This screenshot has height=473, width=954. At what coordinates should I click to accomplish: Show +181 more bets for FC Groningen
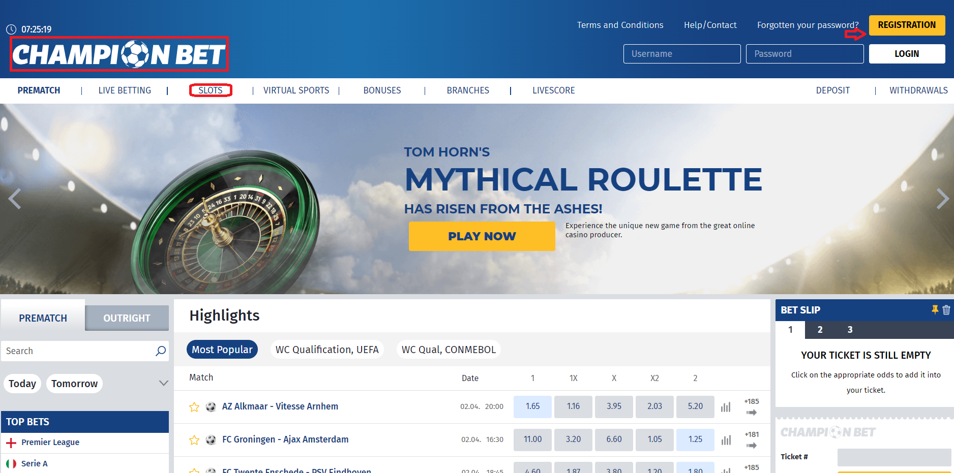tap(752, 440)
